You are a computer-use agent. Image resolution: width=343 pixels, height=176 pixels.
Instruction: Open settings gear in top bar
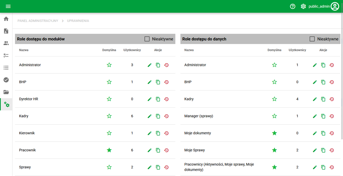point(303,6)
